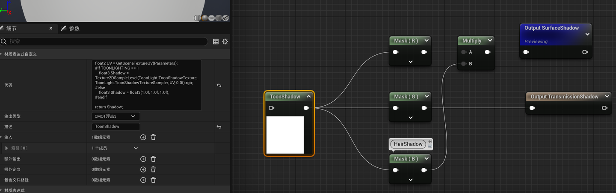Click the Mask ( G ) node output pin
The height and width of the screenshot is (193, 616).
pyautogui.click(x=424, y=108)
